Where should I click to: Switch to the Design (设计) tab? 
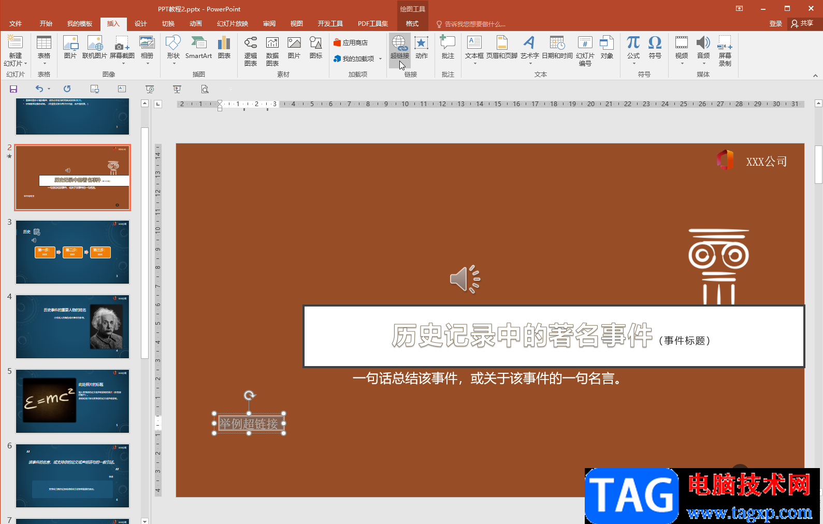click(x=141, y=24)
